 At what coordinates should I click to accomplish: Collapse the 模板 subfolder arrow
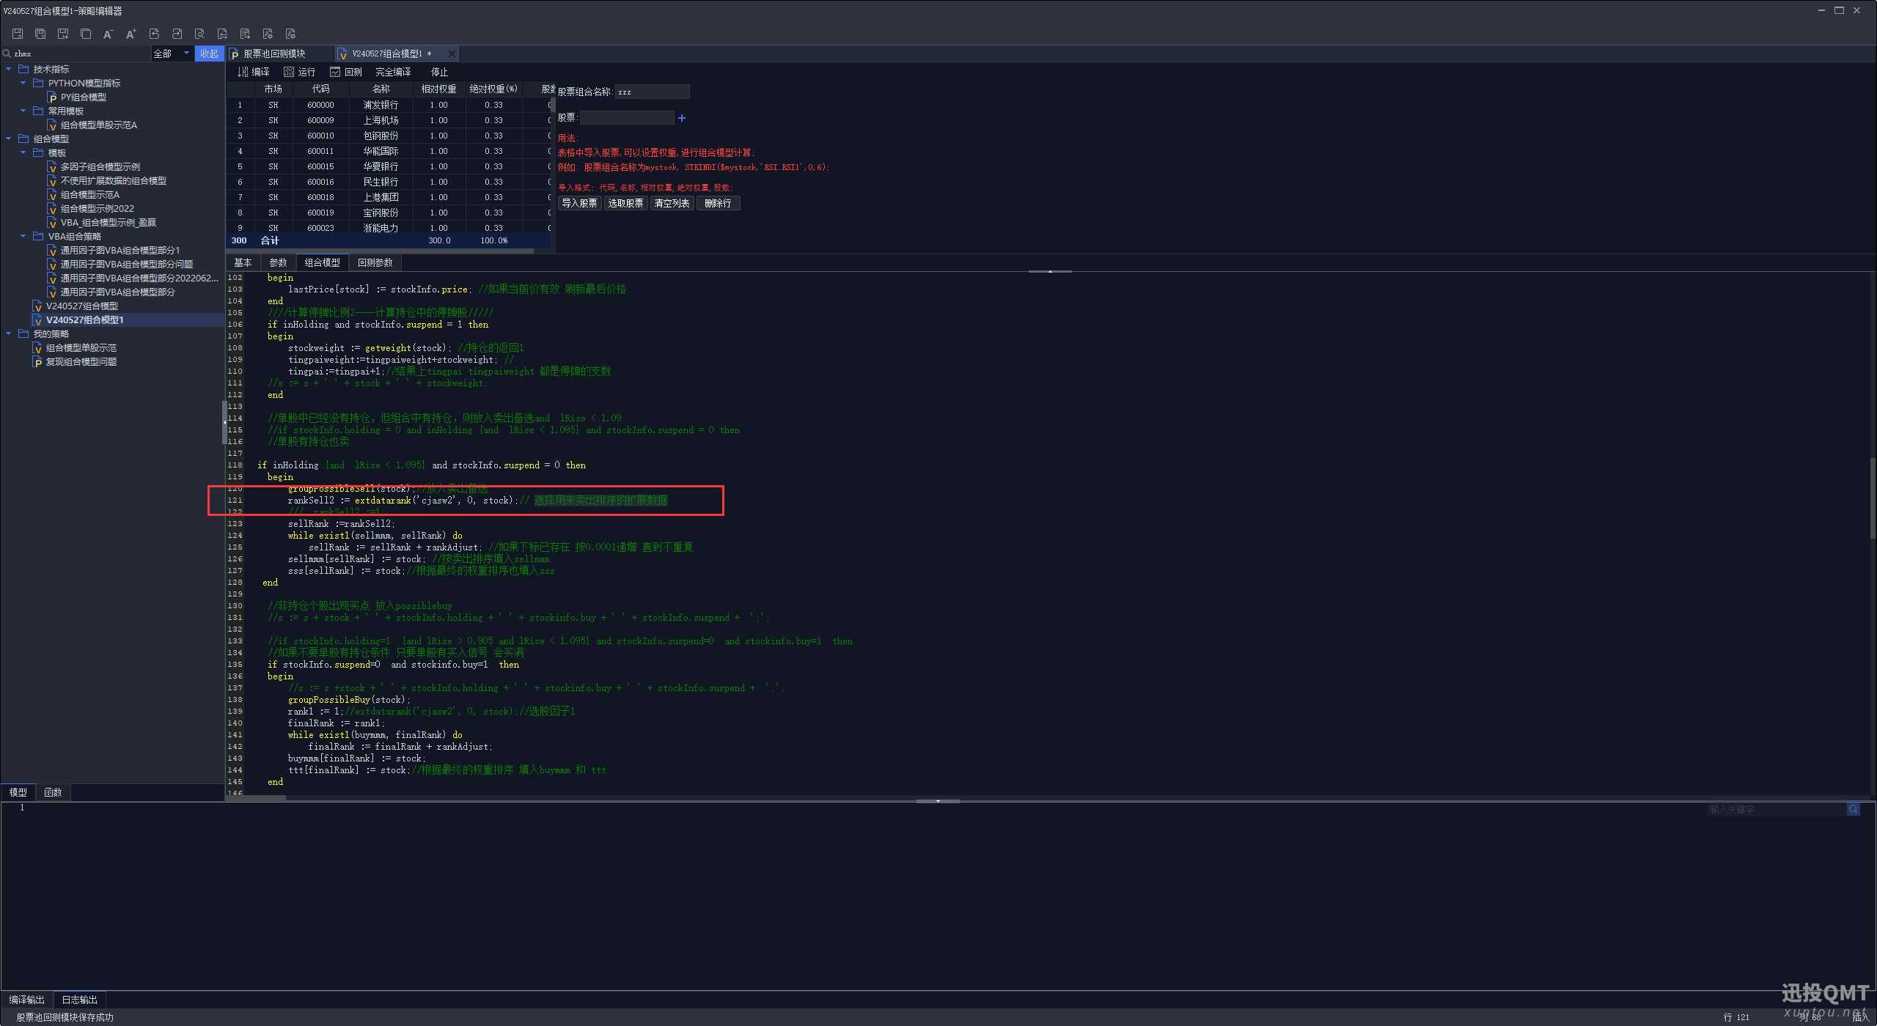[x=23, y=152]
